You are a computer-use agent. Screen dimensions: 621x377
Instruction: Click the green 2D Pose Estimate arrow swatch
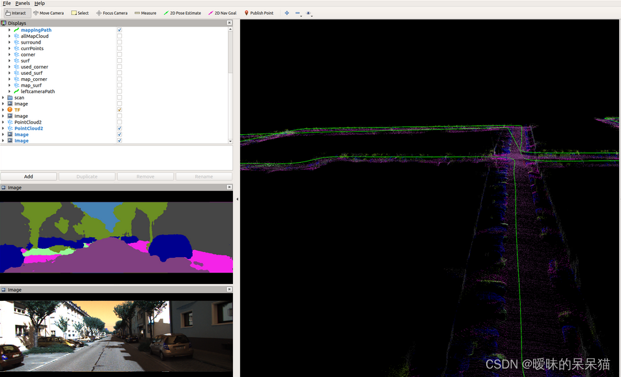point(167,12)
